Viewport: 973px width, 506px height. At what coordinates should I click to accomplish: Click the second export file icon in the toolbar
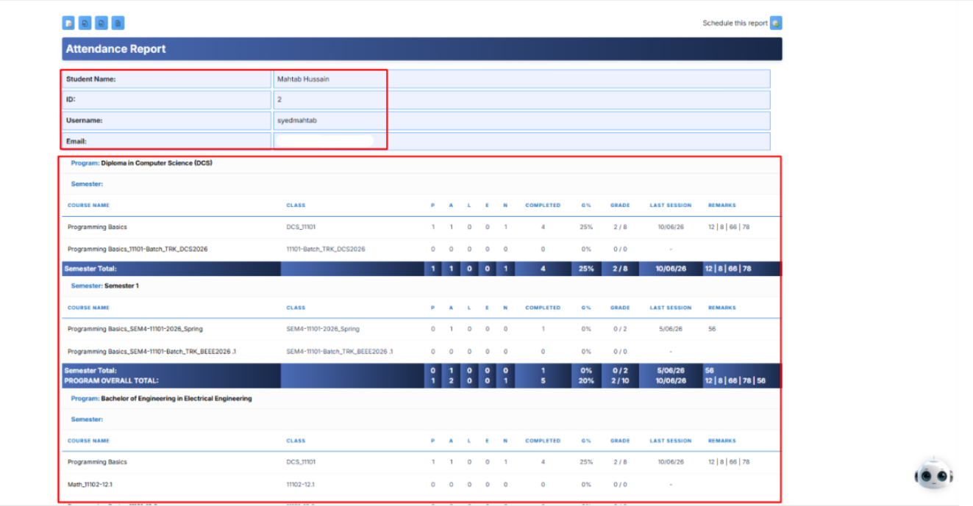tap(85, 24)
